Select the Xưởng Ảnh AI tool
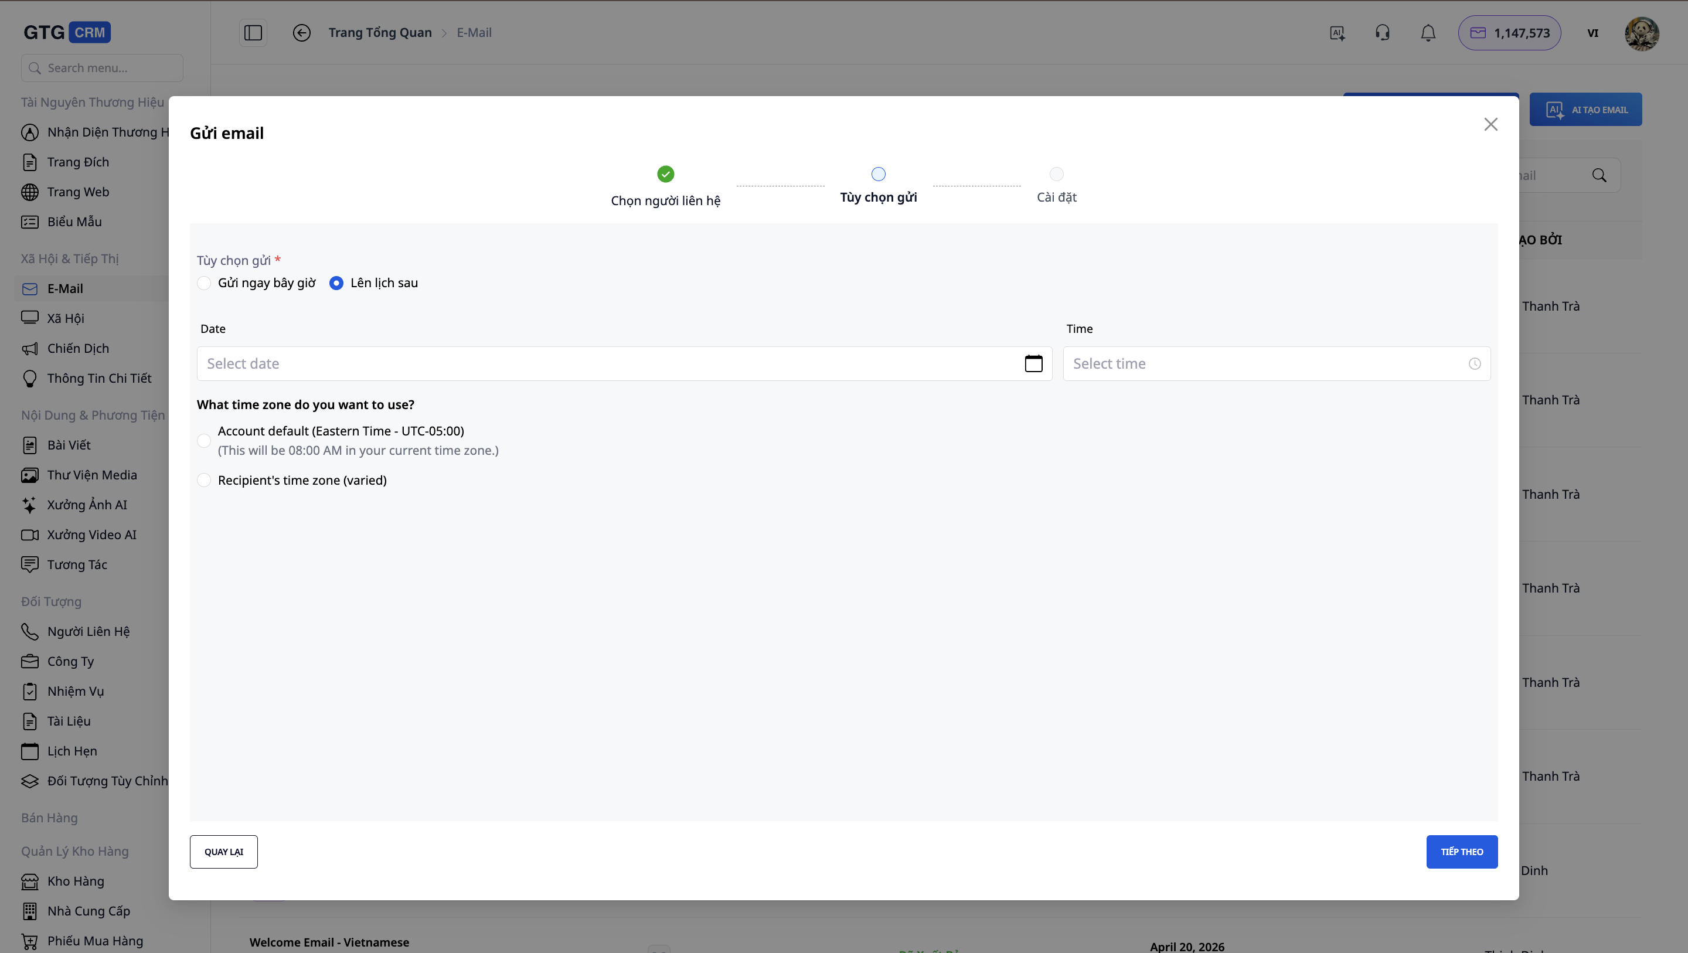The height and width of the screenshot is (953, 1688). (x=87, y=505)
